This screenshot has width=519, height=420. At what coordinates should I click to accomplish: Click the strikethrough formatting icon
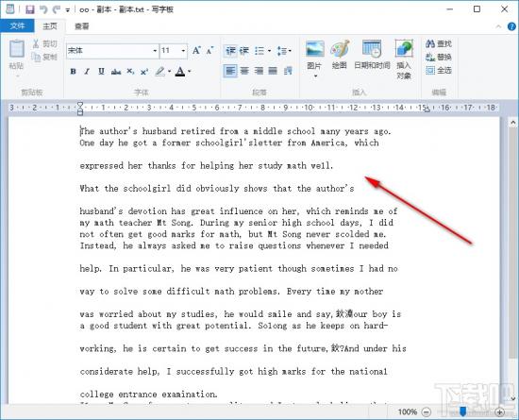[116, 72]
